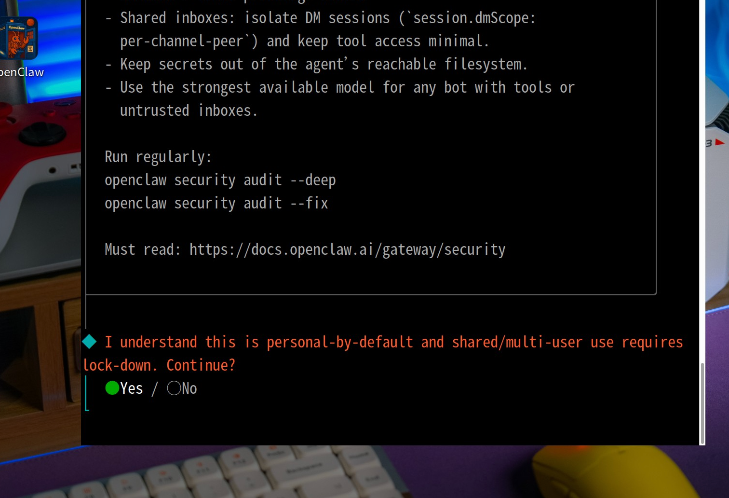This screenshot has width=729, height=498.
Task: Open the docs.openclaw.ai gateway security link
Action: point(347,249)
